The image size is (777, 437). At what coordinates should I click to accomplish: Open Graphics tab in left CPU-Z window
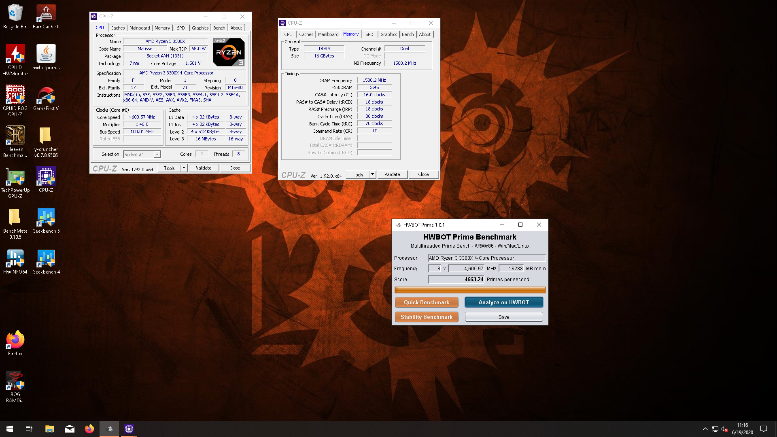pyautogui.click(x=200, y=28)
